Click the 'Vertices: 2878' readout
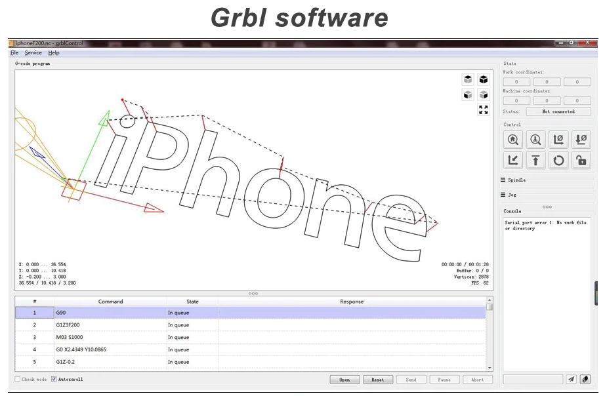Viewport: 605px width, 396px height. pyautogui.click(x=471, y=277)
